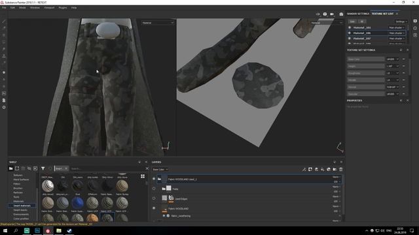Open the Viewport menu
Screen dimensions: 419x235
tap(49, 8)
